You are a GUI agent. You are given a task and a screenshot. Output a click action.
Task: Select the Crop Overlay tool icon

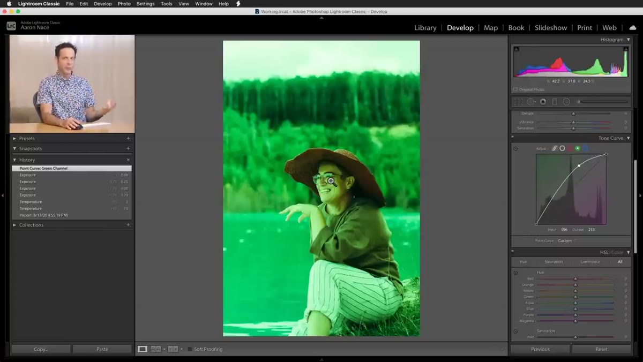518,102
